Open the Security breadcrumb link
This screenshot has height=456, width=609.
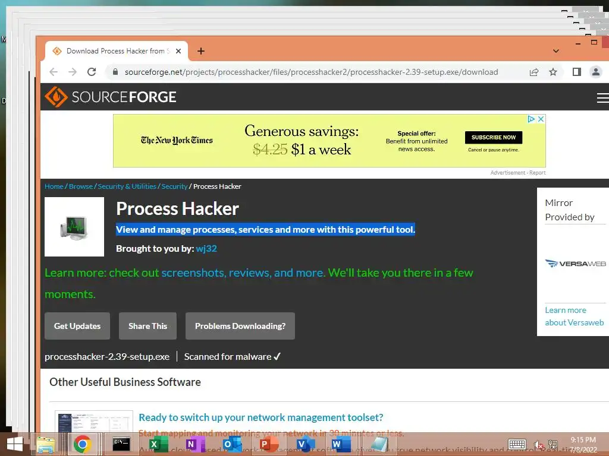[174, 186]
